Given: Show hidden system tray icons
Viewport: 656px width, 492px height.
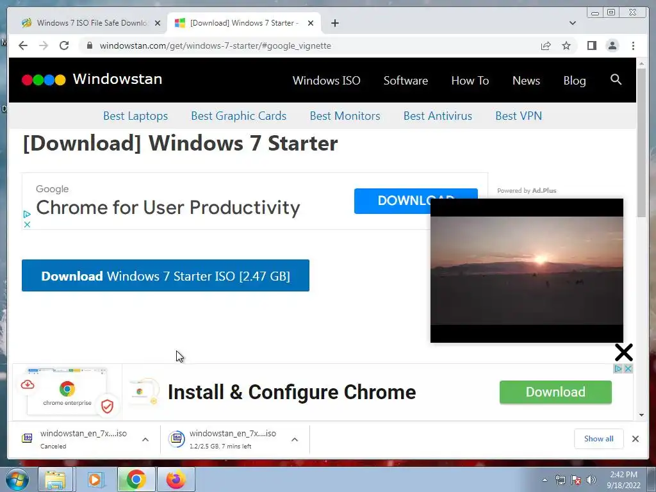Looking at the screenshot, I should click(x=545, y=480).
